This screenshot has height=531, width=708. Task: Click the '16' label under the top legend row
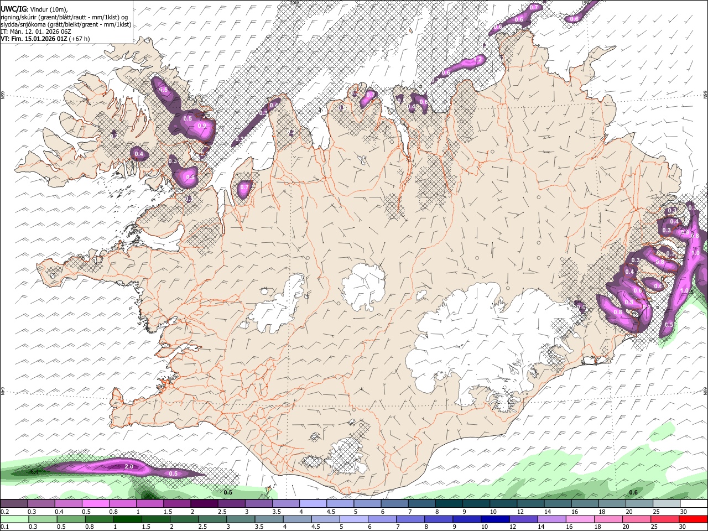tap(575, 512)
